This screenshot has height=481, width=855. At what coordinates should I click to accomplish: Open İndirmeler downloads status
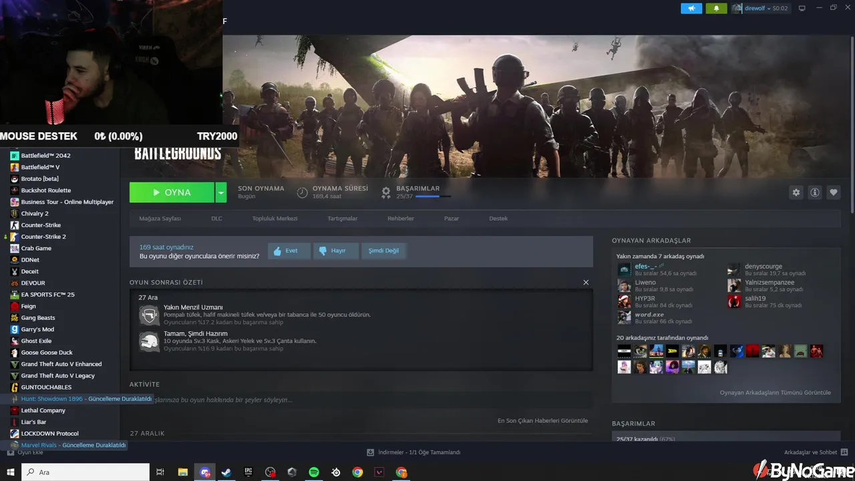pos(414,452)
